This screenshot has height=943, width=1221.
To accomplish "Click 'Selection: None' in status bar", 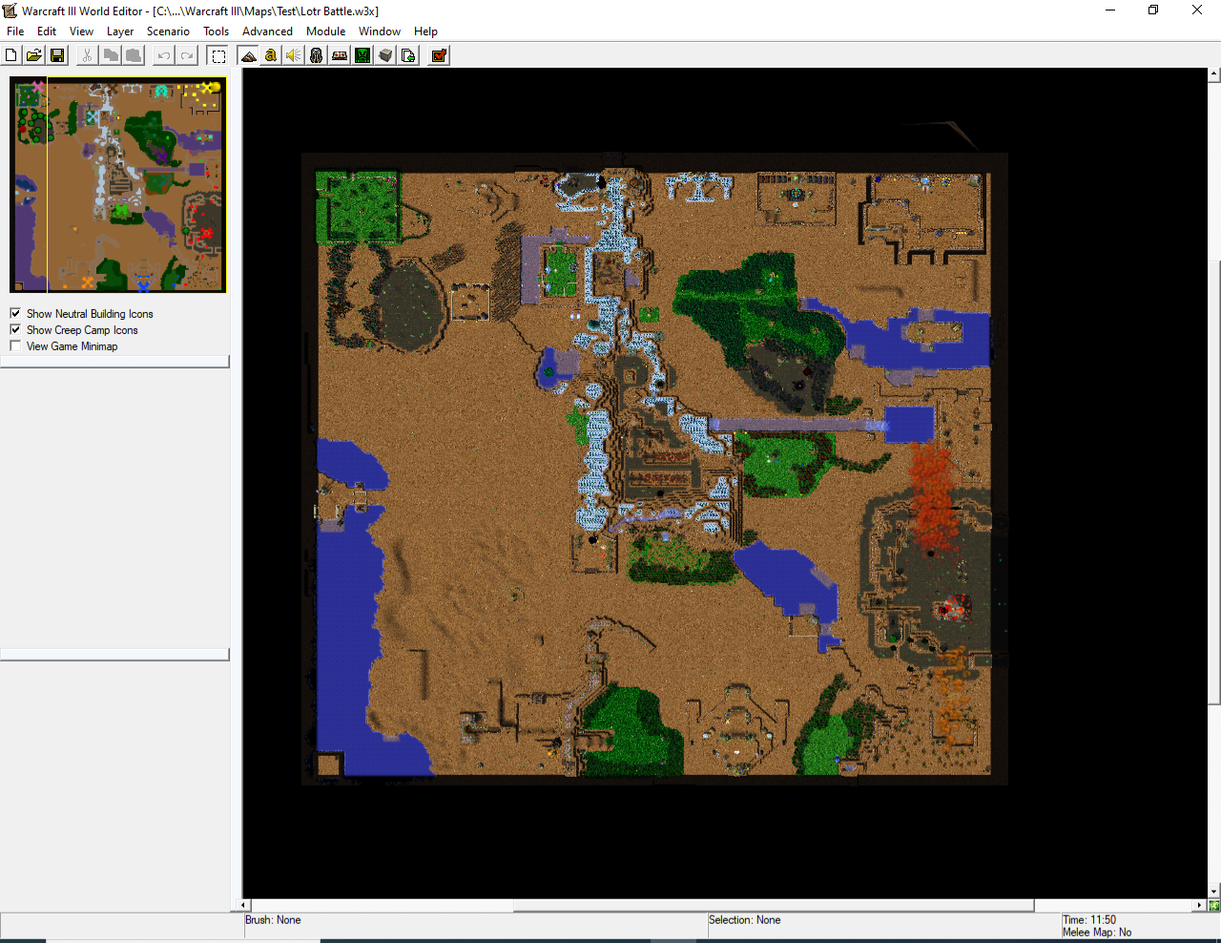I will pos(744,920).
